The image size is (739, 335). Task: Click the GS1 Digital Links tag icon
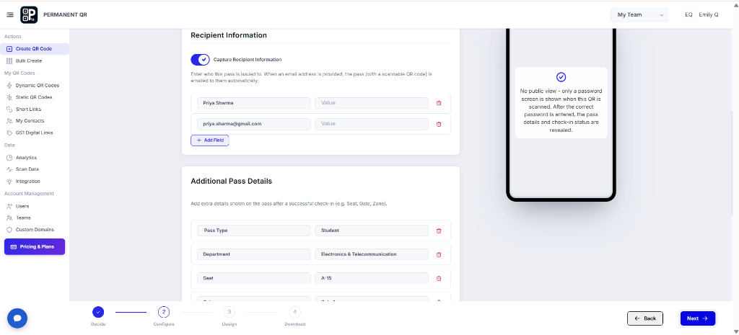pos(9,133)
